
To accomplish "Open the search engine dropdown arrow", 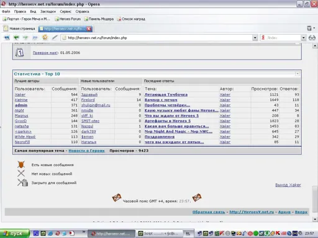I will [303, 38].
